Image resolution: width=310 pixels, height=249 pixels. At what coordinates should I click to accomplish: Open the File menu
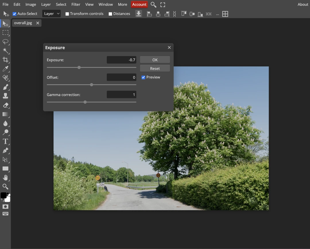(5, 4)
